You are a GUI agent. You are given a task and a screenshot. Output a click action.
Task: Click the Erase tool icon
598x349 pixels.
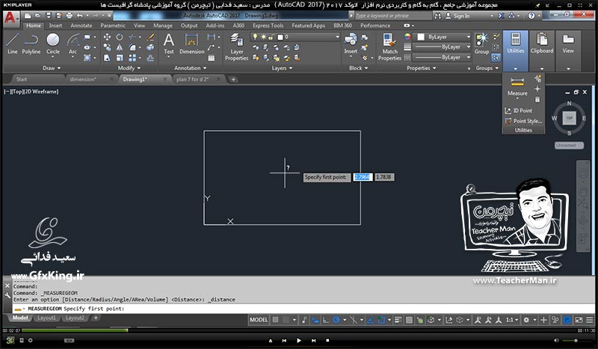[x=151, y=37]
